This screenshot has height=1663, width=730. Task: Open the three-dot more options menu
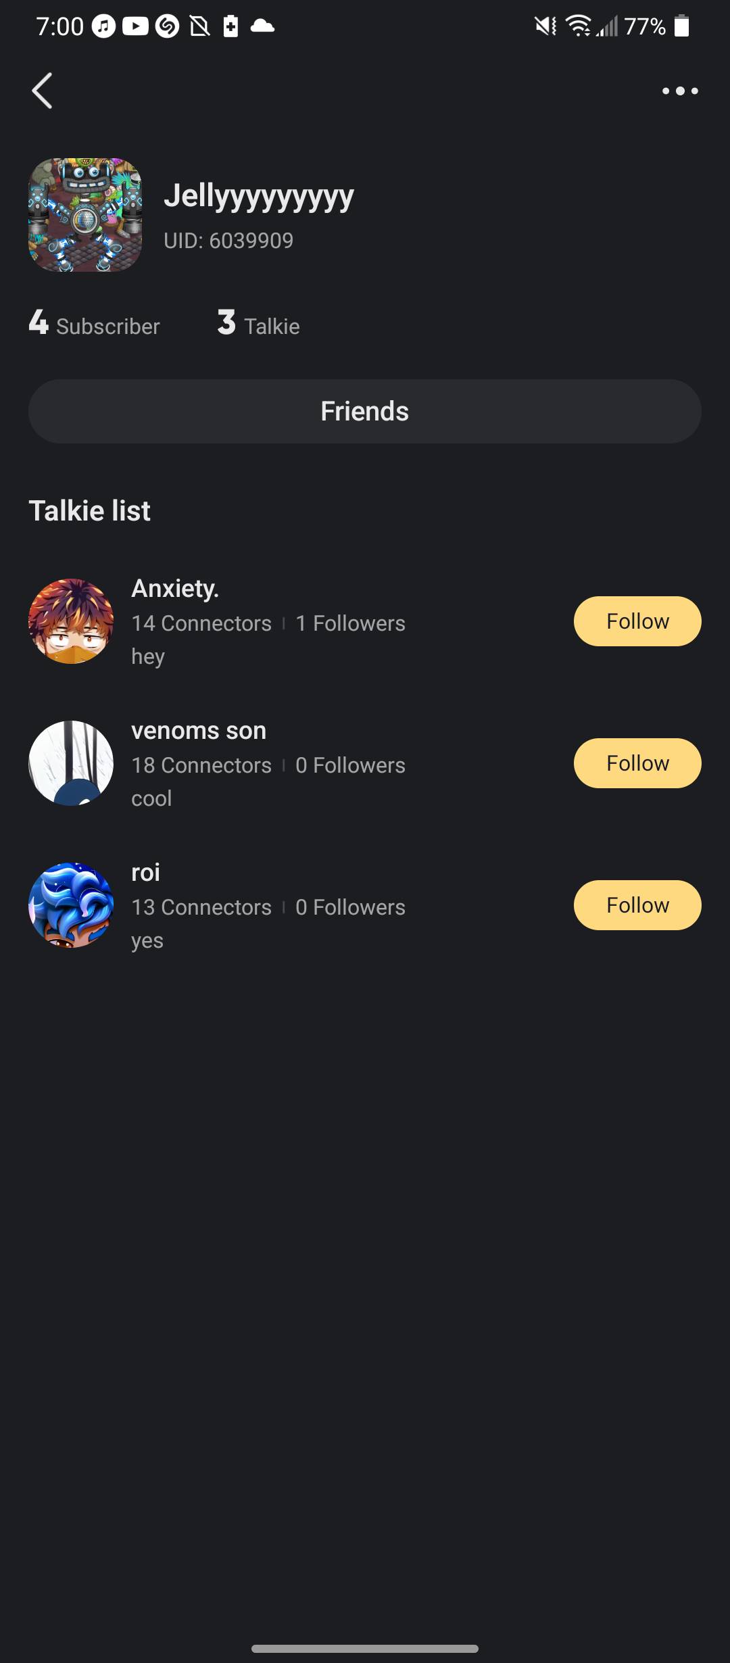tap(680, 91)
